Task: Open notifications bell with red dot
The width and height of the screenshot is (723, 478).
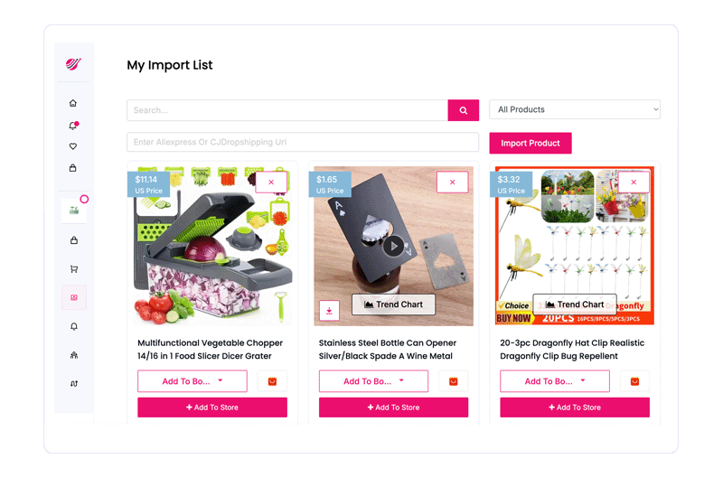Action: 73,125
